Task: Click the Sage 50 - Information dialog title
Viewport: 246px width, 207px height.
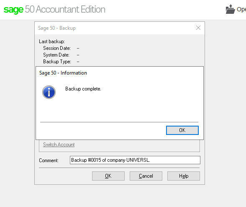Action: pos(63,73)
